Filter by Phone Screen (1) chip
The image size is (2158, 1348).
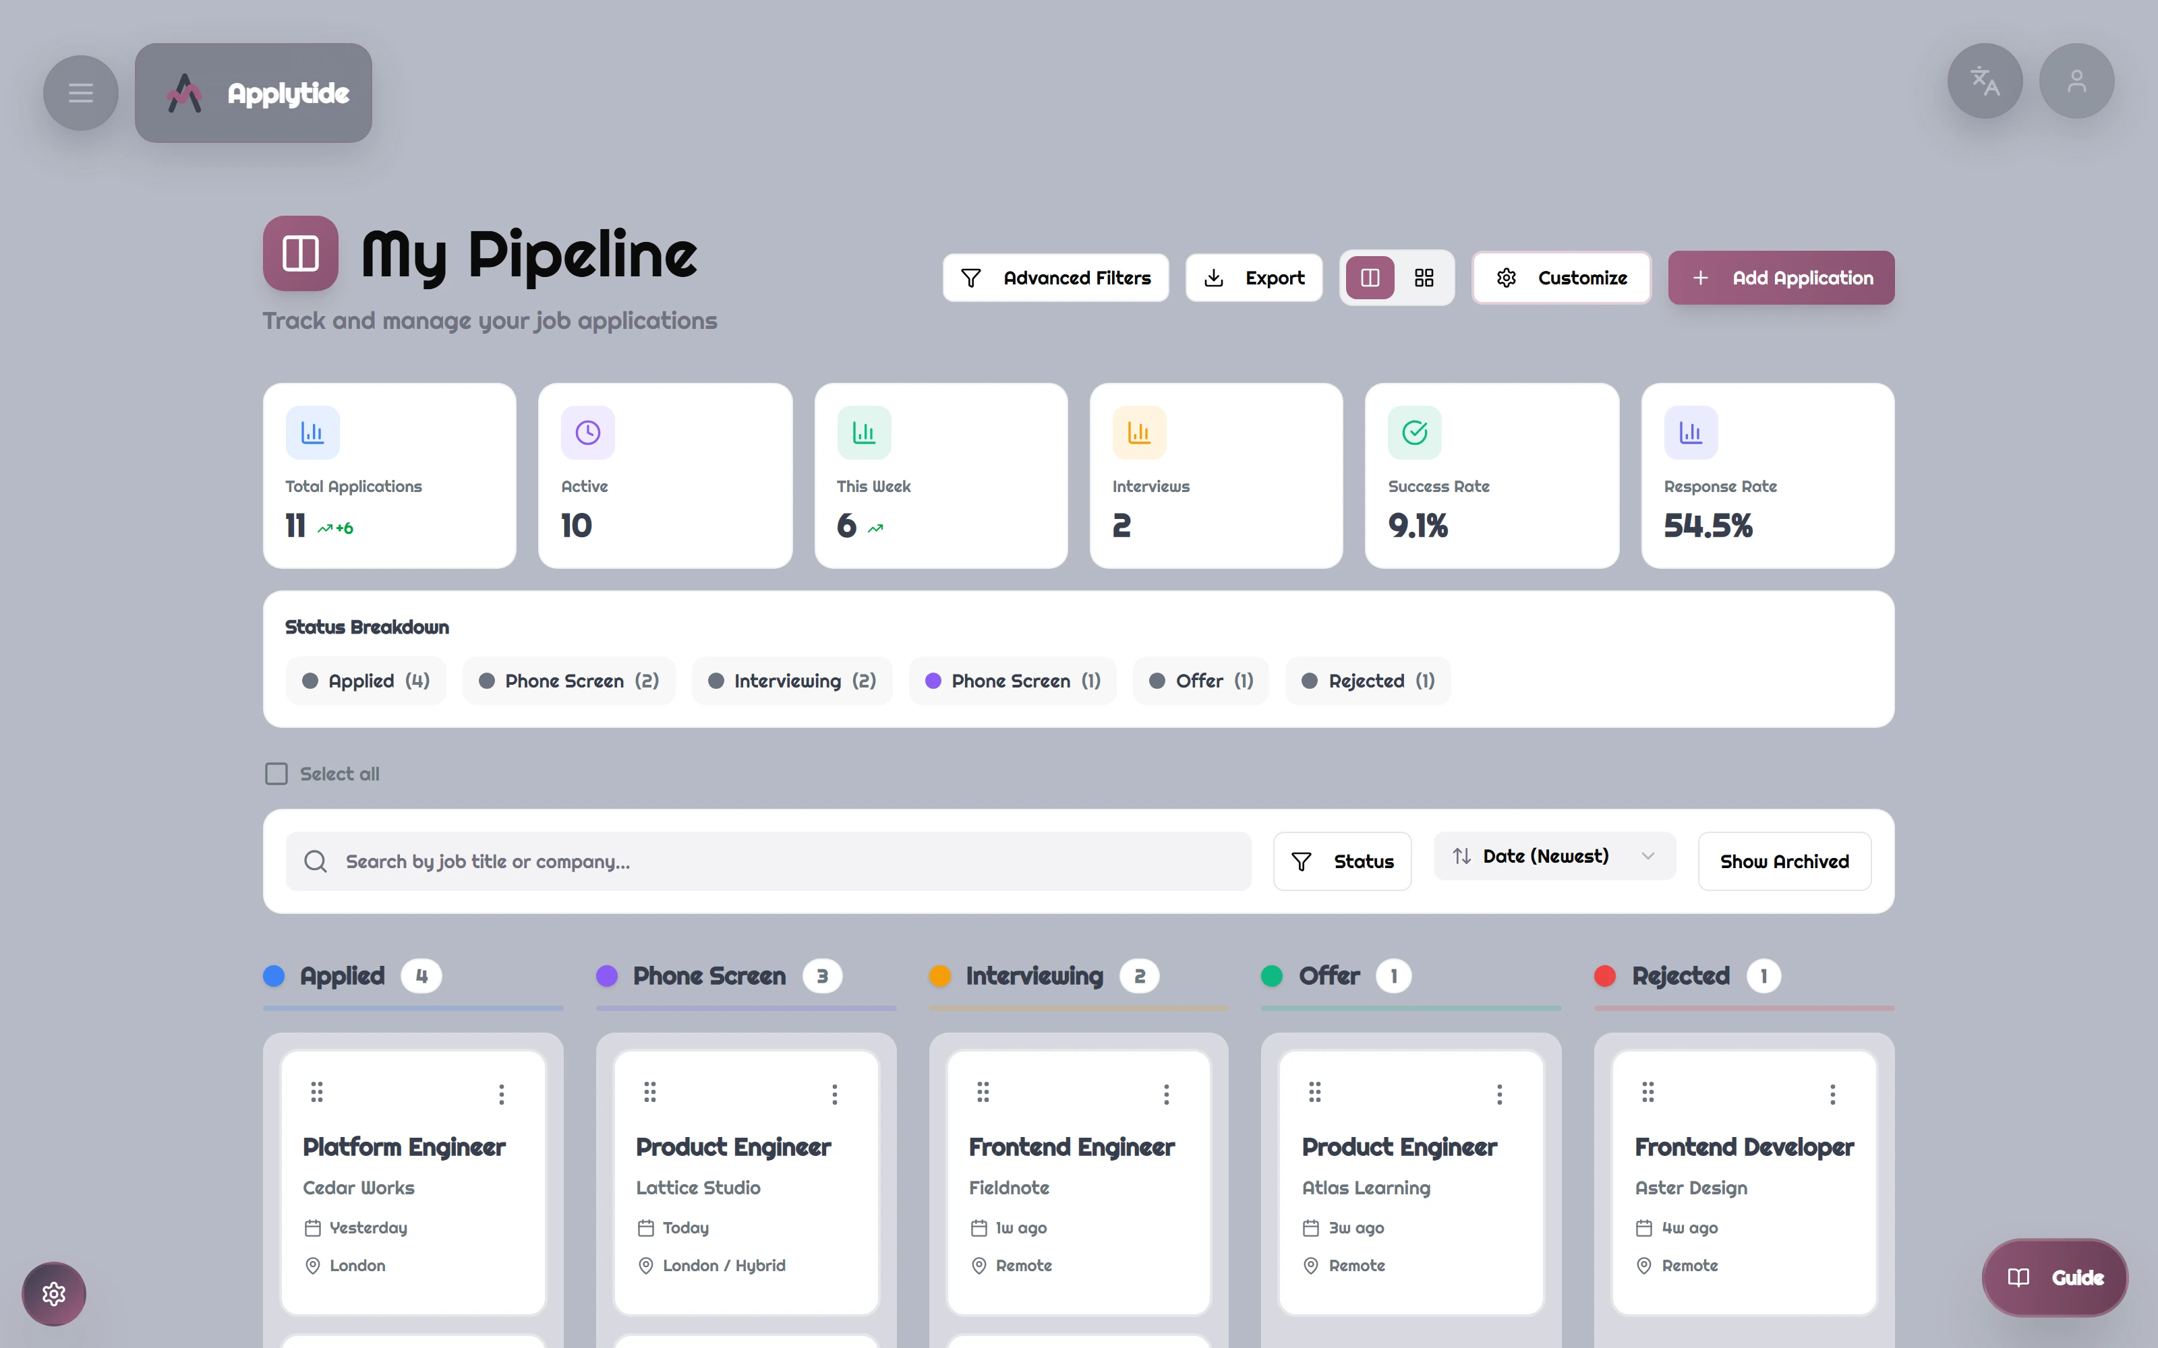[x=1013, y=681]
